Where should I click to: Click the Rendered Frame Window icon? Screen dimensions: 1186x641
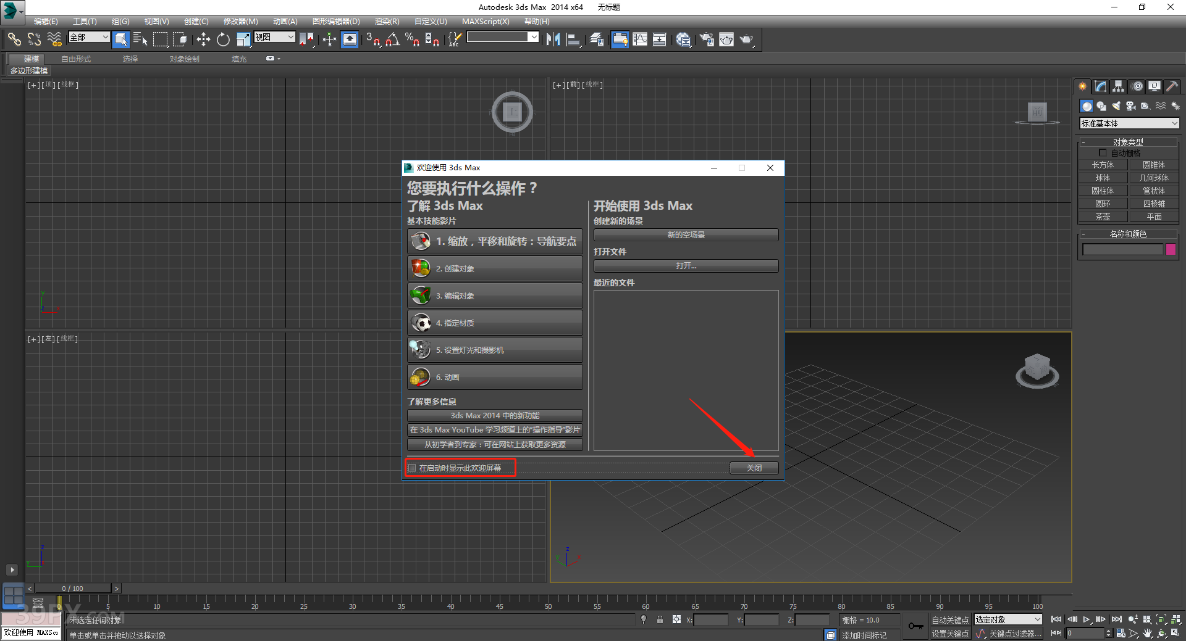click(x=726, y=39)
